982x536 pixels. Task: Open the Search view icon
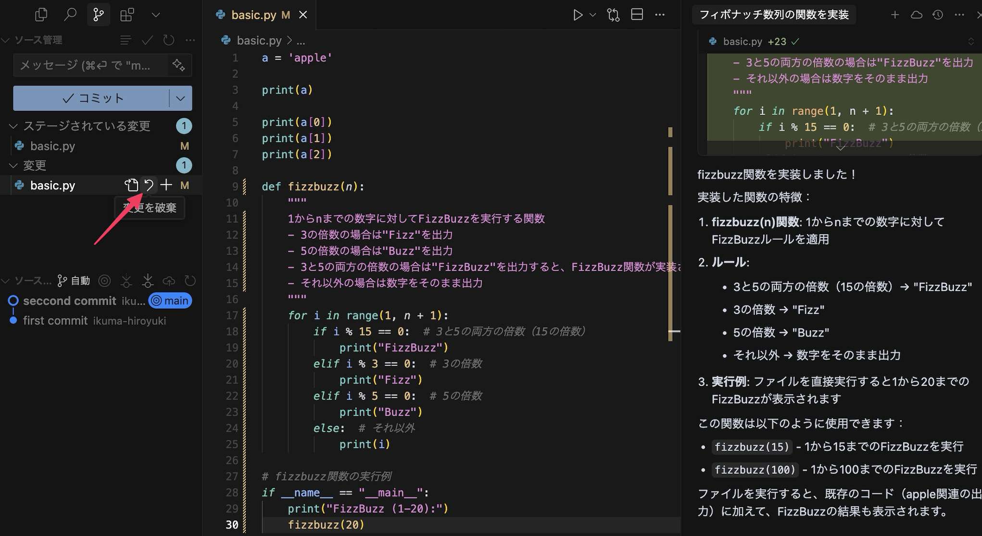70,15
